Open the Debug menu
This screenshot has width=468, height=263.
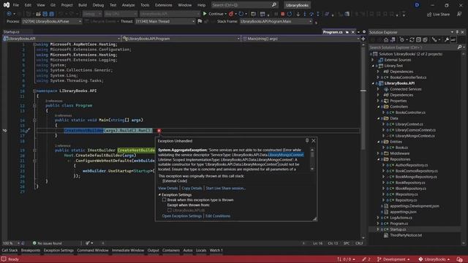coord(98,5)
